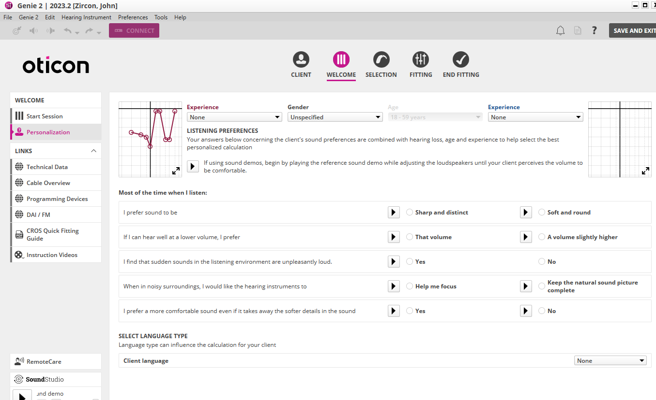This screenshot has height=400, width=656.
Task: Open redo history dropdown arrow
Action: [99, 33]
